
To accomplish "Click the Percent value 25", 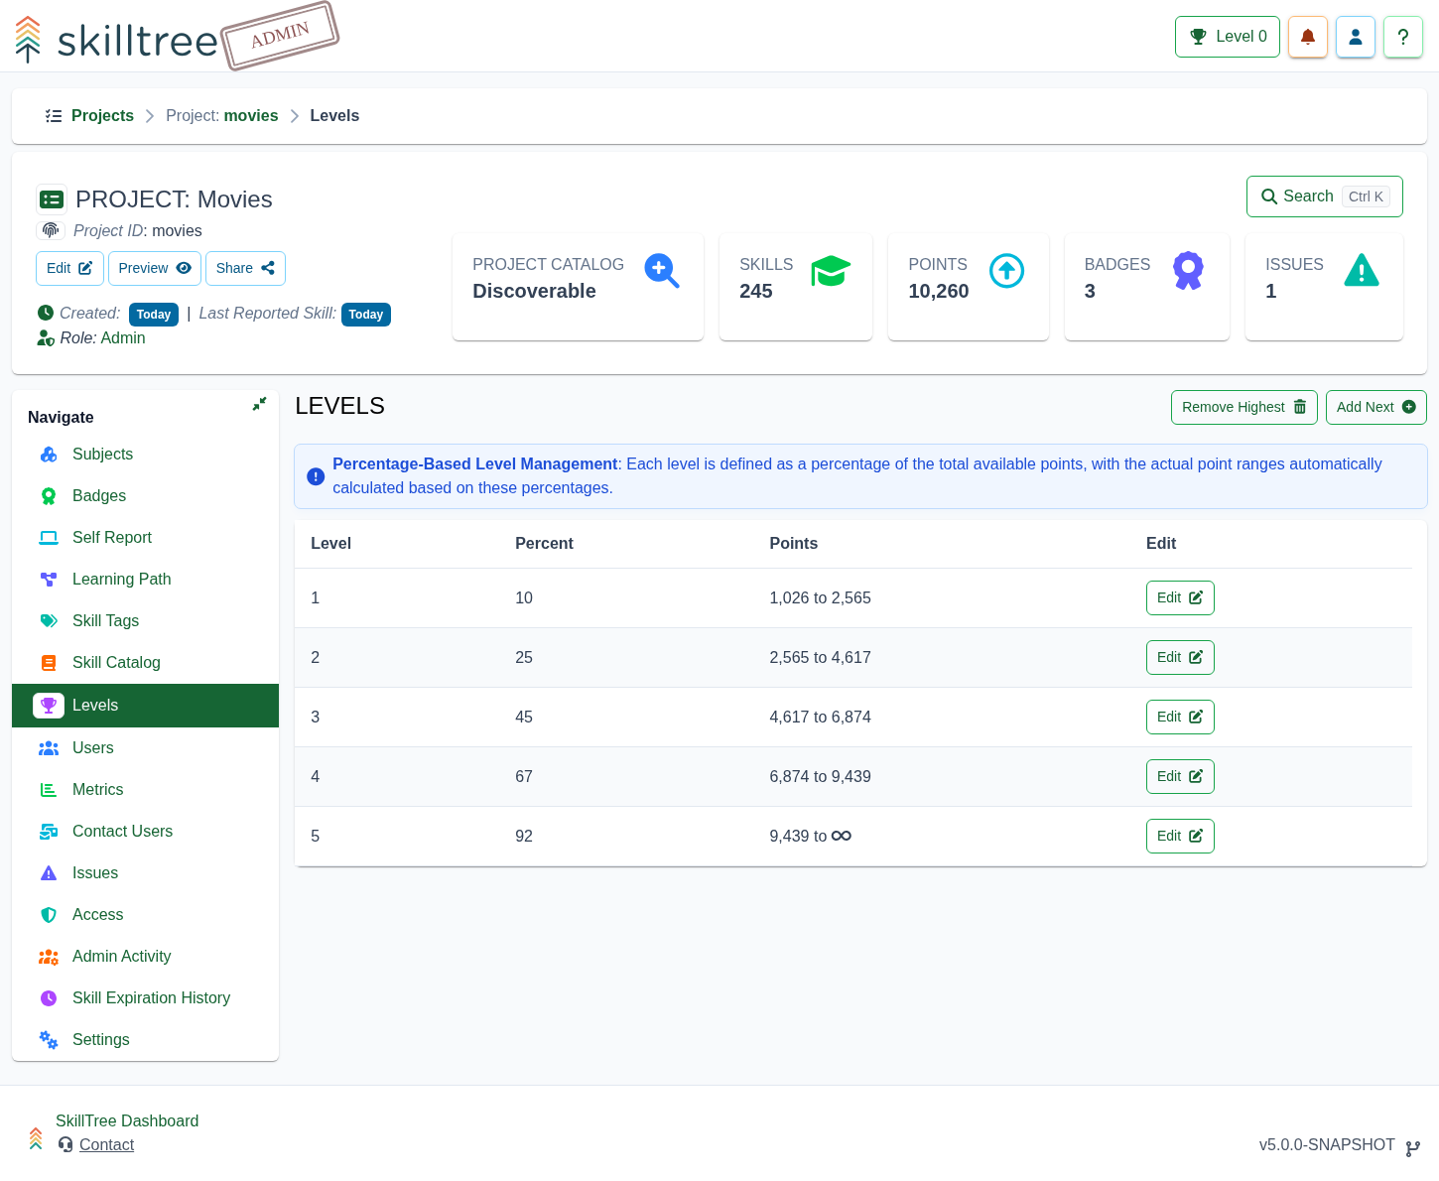I will coord(524,657).
